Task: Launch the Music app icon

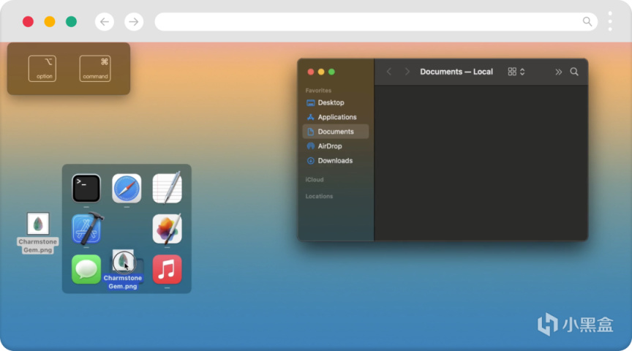Action: pos(168,269)
